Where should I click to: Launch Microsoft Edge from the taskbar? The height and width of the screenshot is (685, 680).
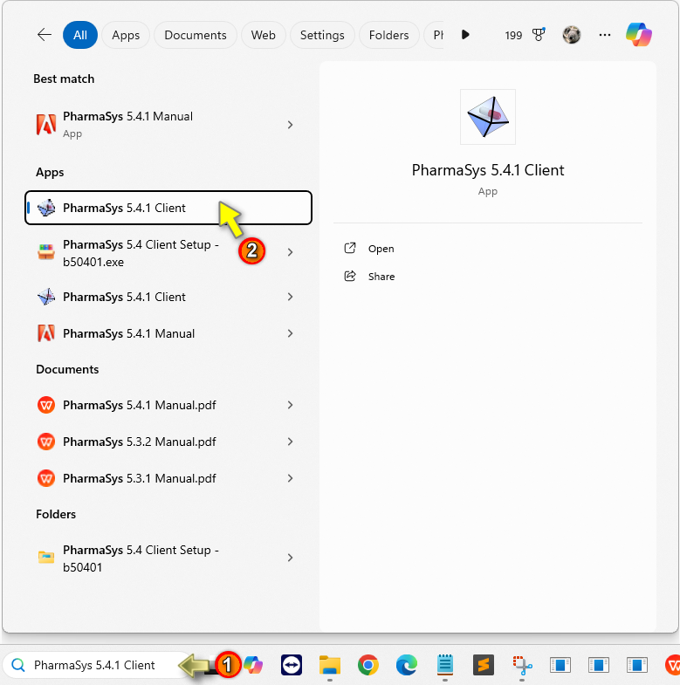point(407,665)
